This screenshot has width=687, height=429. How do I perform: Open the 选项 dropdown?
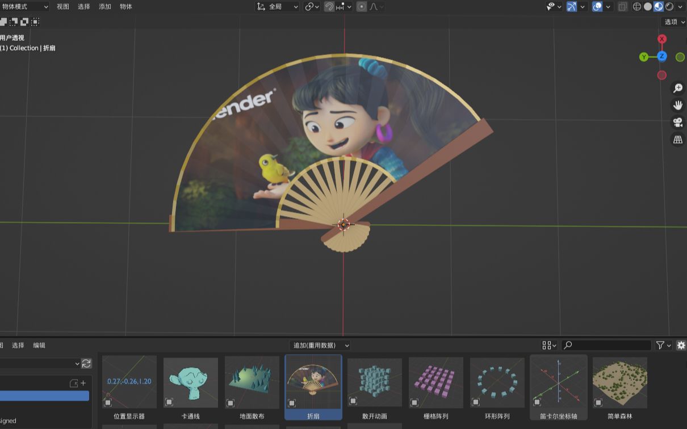pyautogui.click(x=674, y=22)
